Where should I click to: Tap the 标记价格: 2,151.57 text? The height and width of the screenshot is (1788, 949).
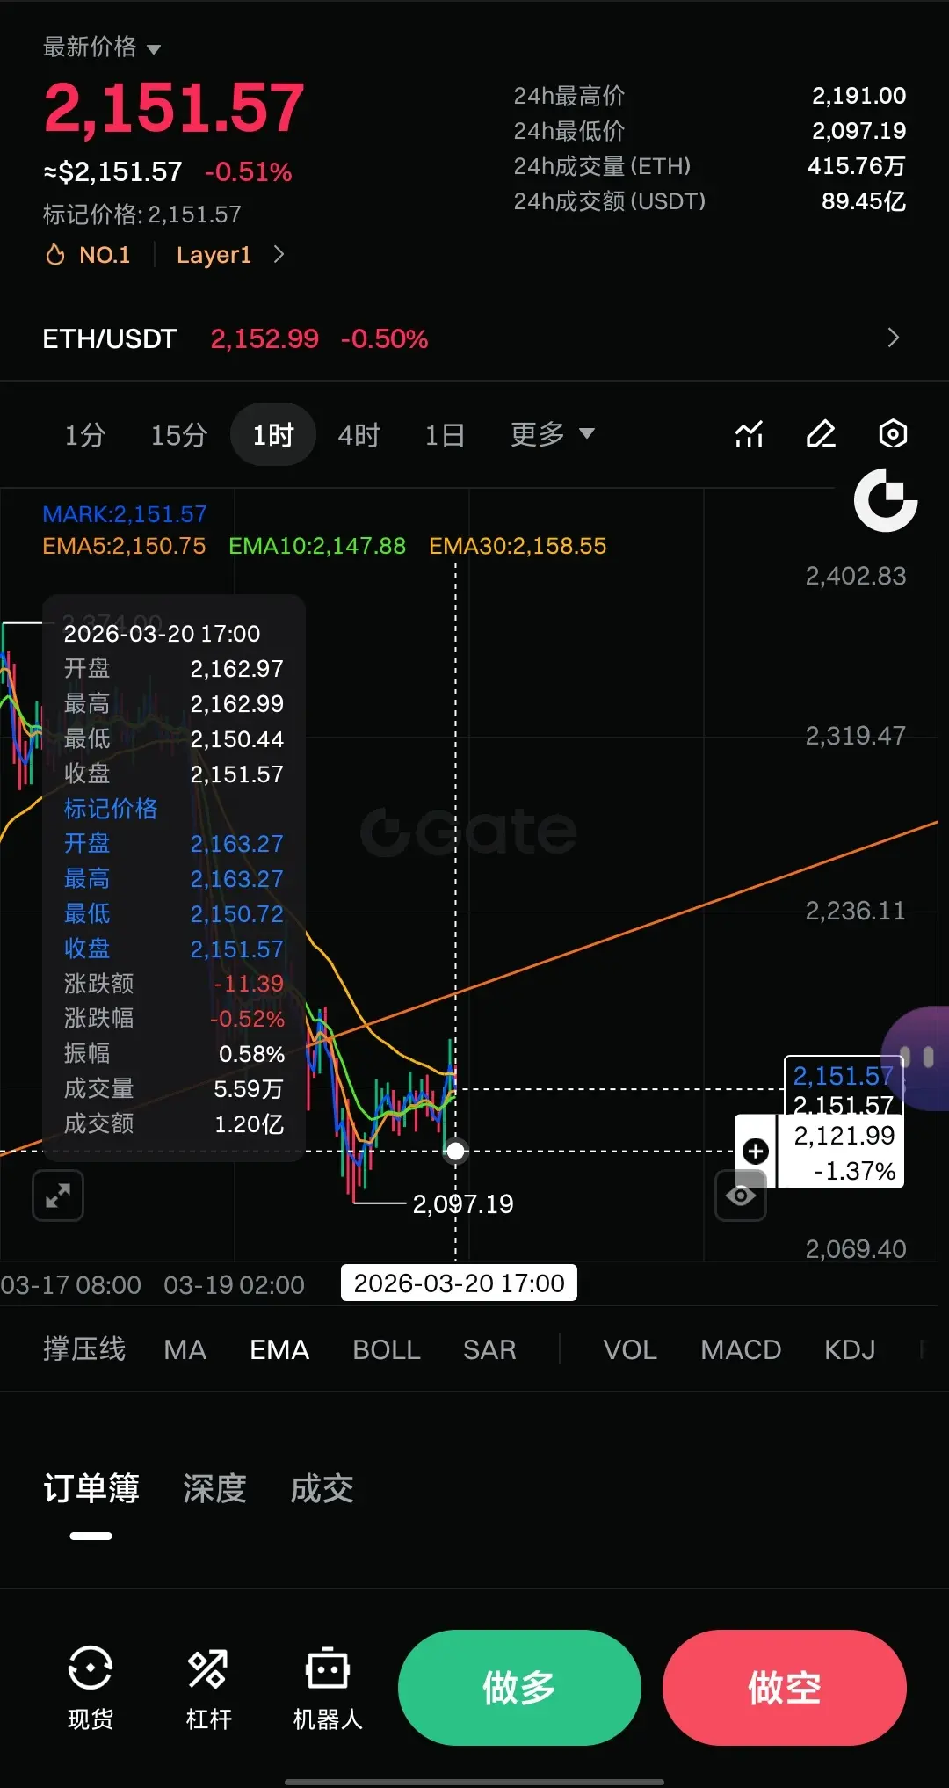click(141, 214)
